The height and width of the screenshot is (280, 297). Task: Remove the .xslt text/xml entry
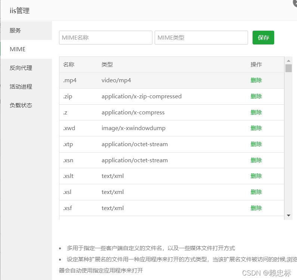point(256,176)
